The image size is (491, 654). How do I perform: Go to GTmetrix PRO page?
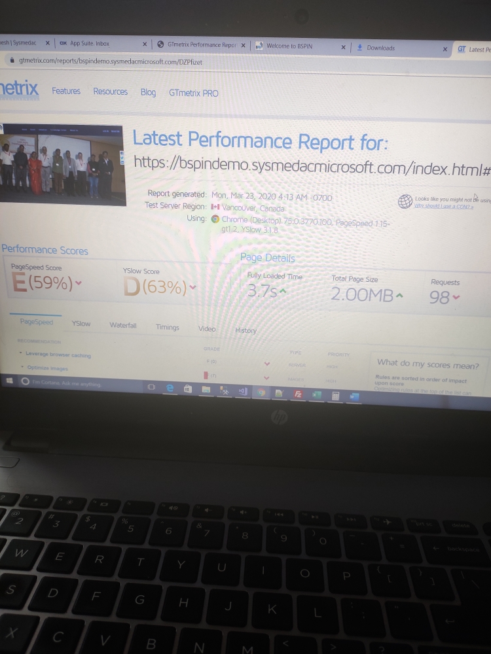tap(193, 93)
